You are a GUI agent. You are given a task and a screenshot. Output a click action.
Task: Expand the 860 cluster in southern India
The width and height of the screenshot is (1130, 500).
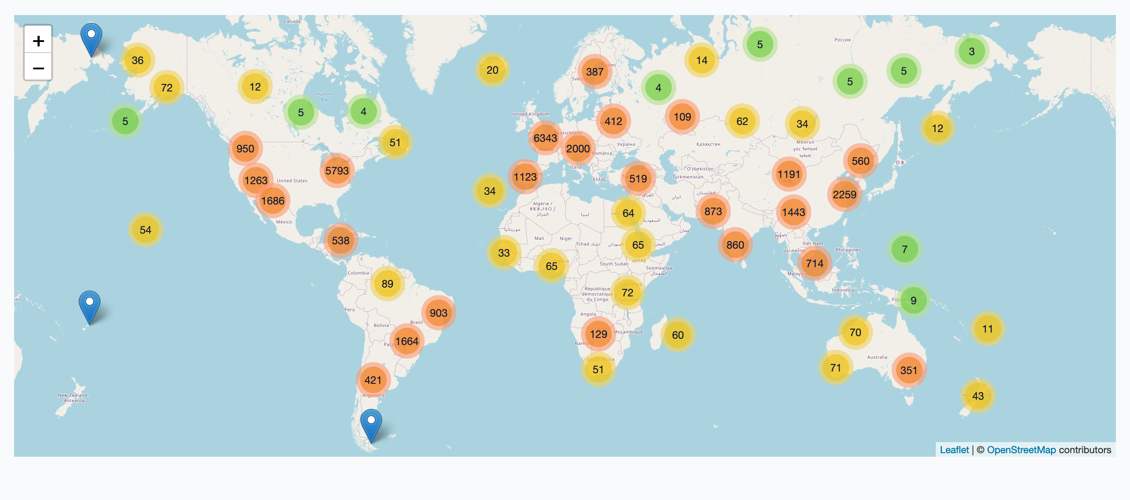click(735, 245)
